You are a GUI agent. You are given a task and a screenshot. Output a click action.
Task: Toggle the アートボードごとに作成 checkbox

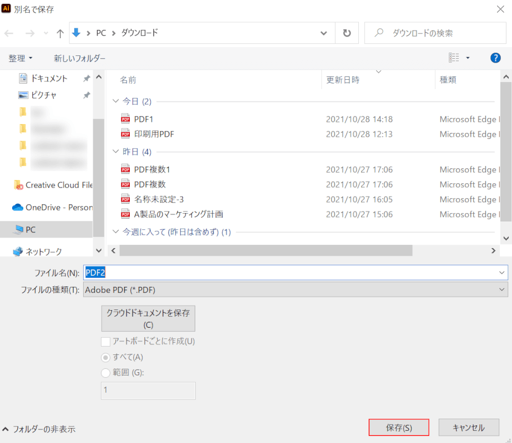pos(105,342)
